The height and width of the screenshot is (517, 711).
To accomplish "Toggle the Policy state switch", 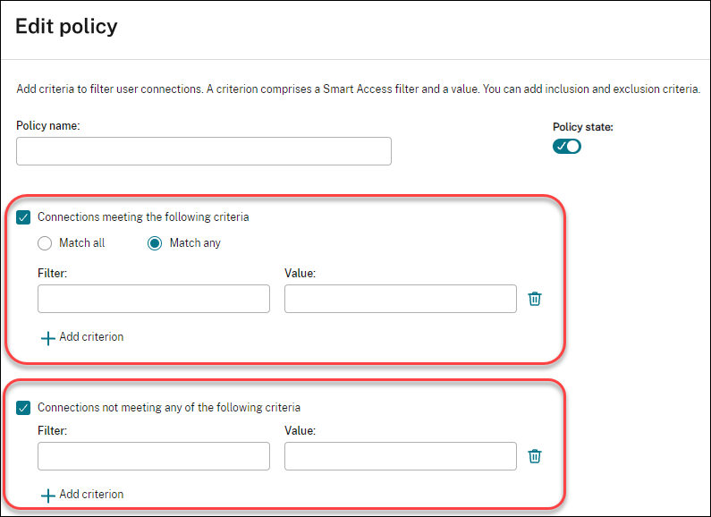I will 566,146.
